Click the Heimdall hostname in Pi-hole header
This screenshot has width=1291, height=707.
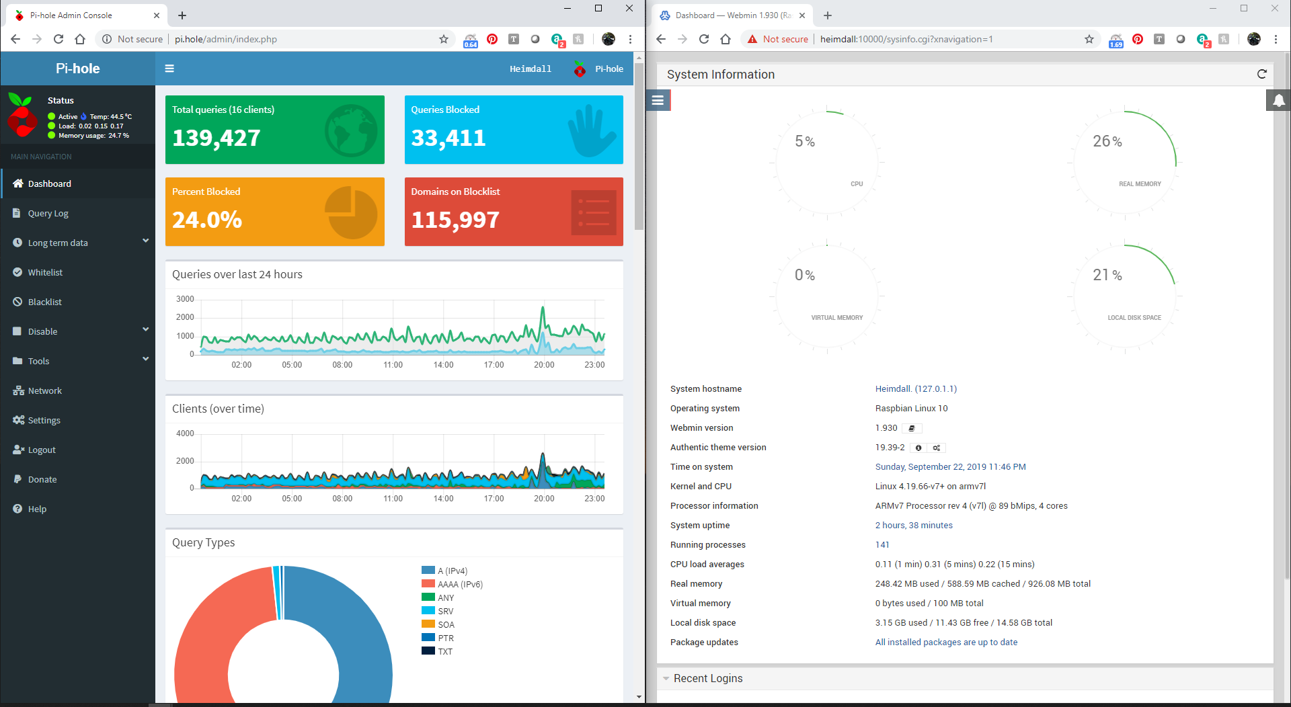(531, 69)
